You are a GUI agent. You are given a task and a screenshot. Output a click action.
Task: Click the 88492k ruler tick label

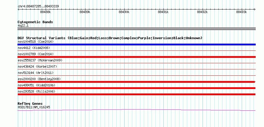click(202, 12)
